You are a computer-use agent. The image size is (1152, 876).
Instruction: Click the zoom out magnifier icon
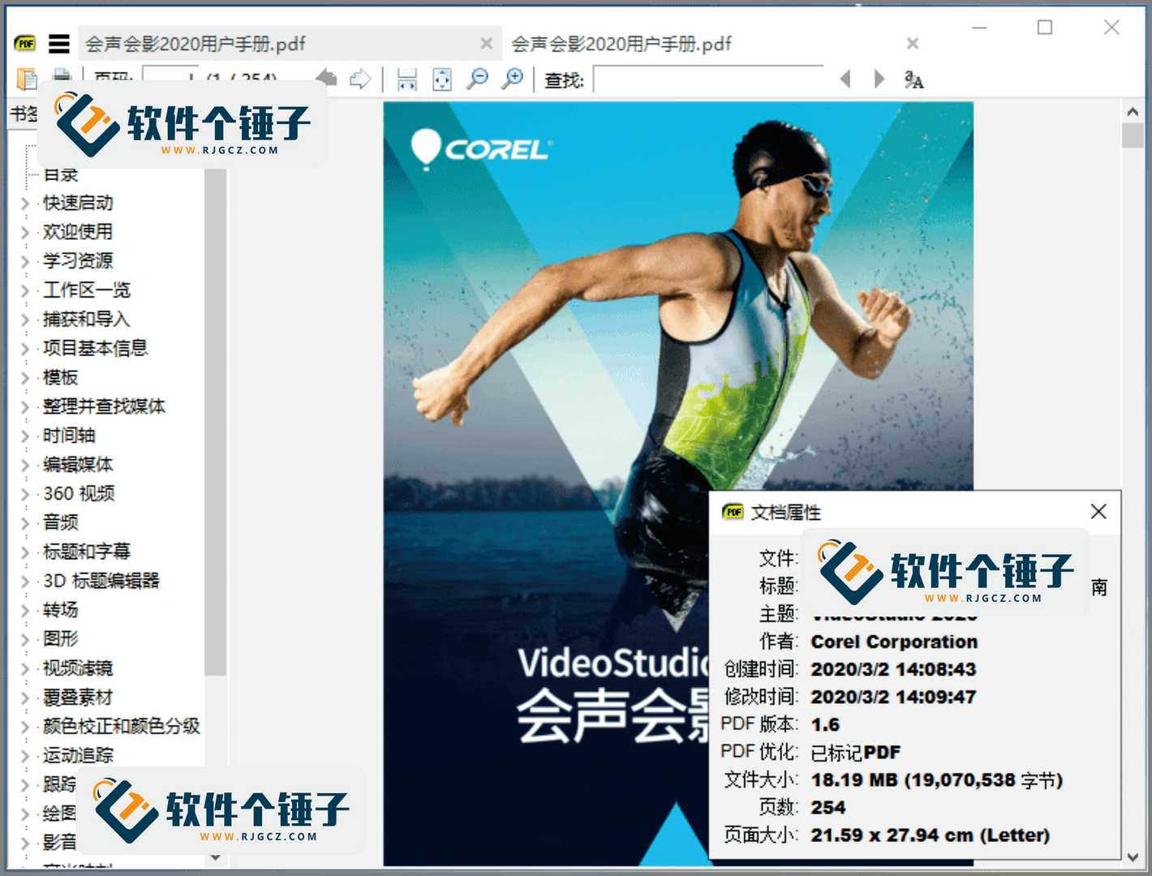click(x=477, y=79)
